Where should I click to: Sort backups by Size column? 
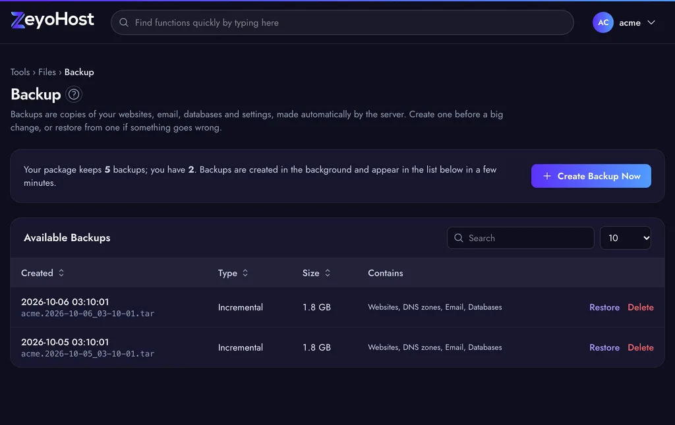click(x=316, y=273)
